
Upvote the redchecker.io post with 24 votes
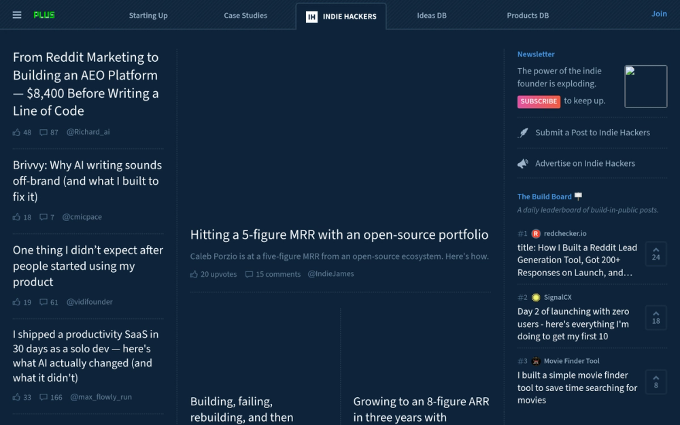656,254
